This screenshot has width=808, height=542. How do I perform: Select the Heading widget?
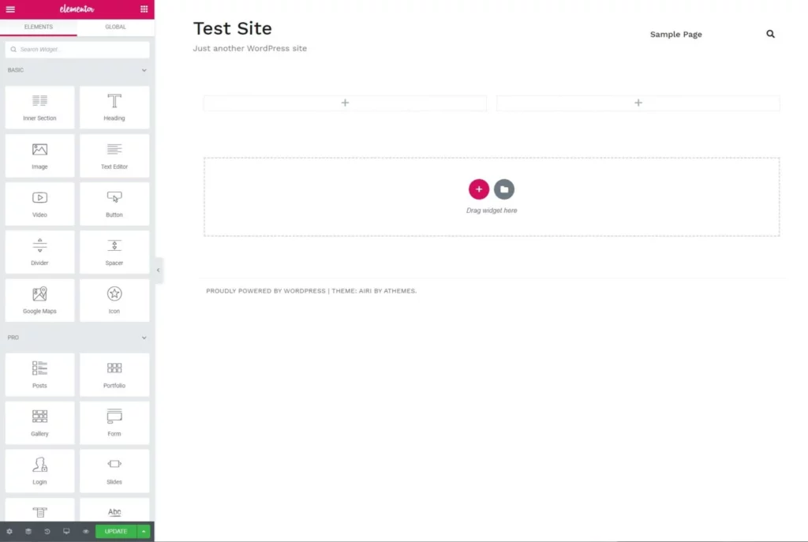[x=114, y=107]
